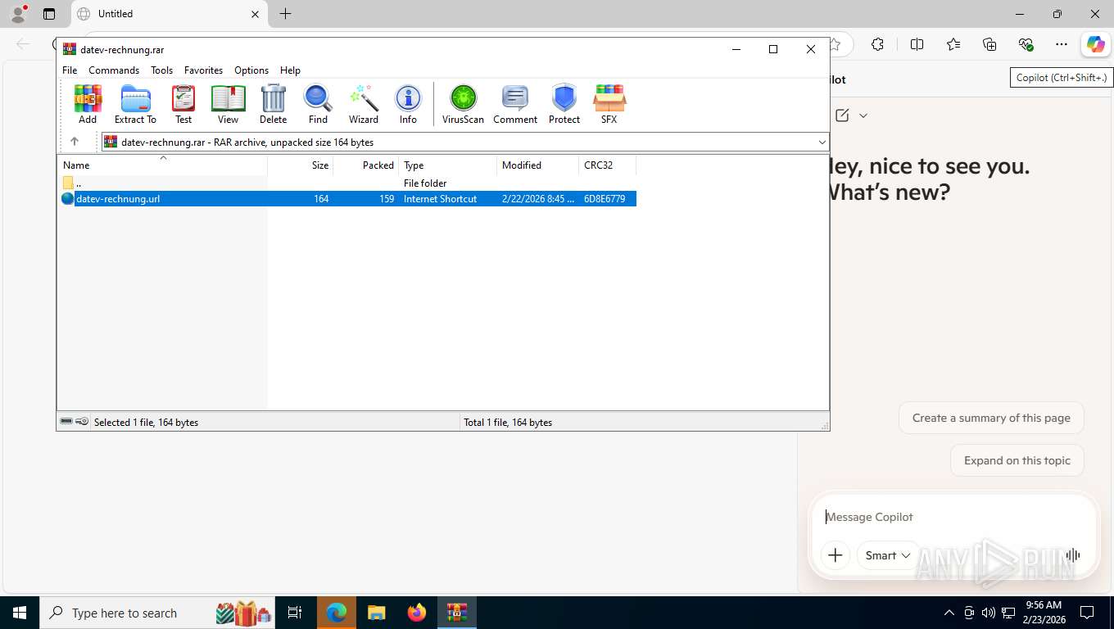The width and height of the screenshot is (1114, 629).
Task: Click the new chat compose icon in Copilot
Action: 842,115
